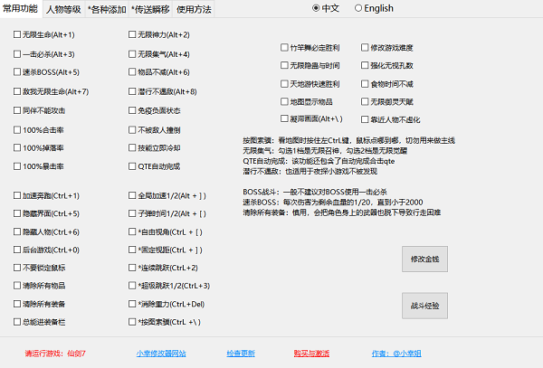The width and height of the screenshot is (543, 368).
Task: Tick the 清除所有装备 checkbox
Action: pyautogui.click(x=18, y=303)
